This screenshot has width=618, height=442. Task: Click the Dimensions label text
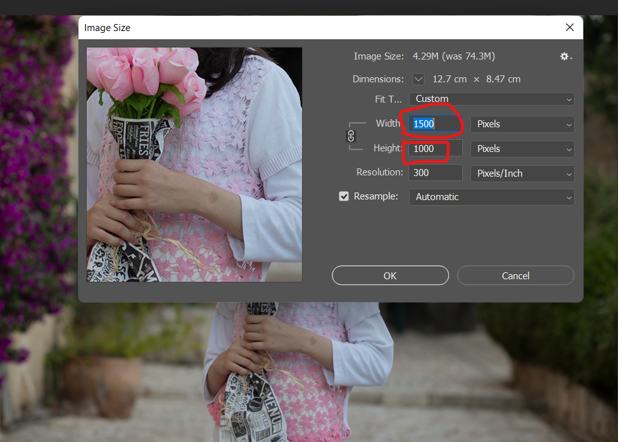coord(378,79)
